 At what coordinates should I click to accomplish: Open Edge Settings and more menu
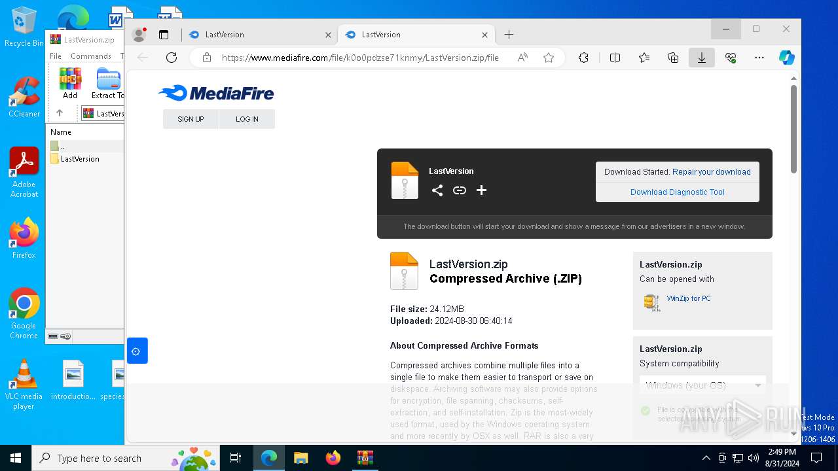(x=759, y=58)
